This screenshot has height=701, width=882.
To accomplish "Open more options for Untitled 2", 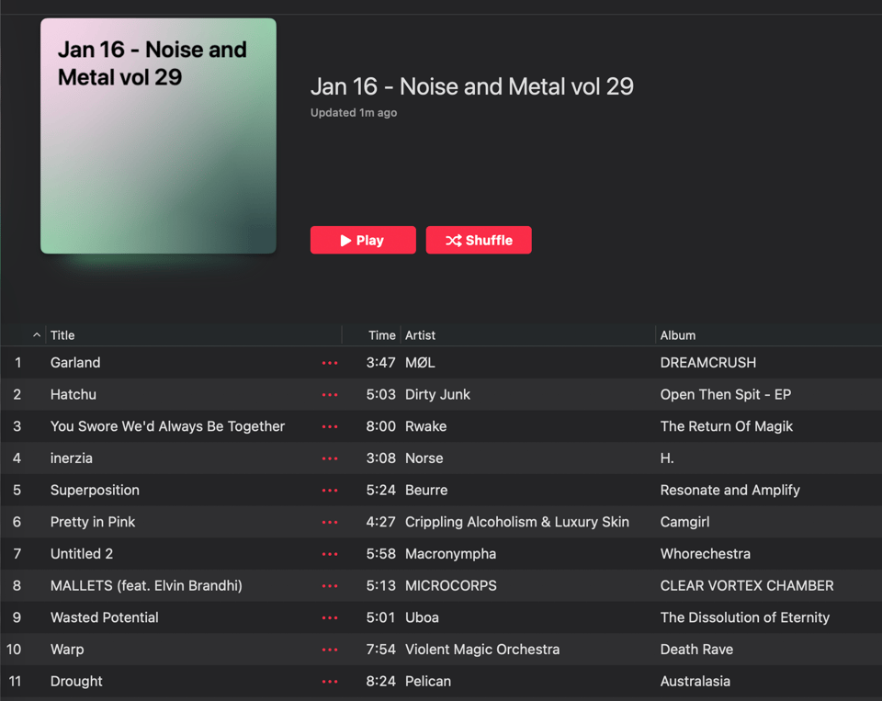I will (330, 554).
